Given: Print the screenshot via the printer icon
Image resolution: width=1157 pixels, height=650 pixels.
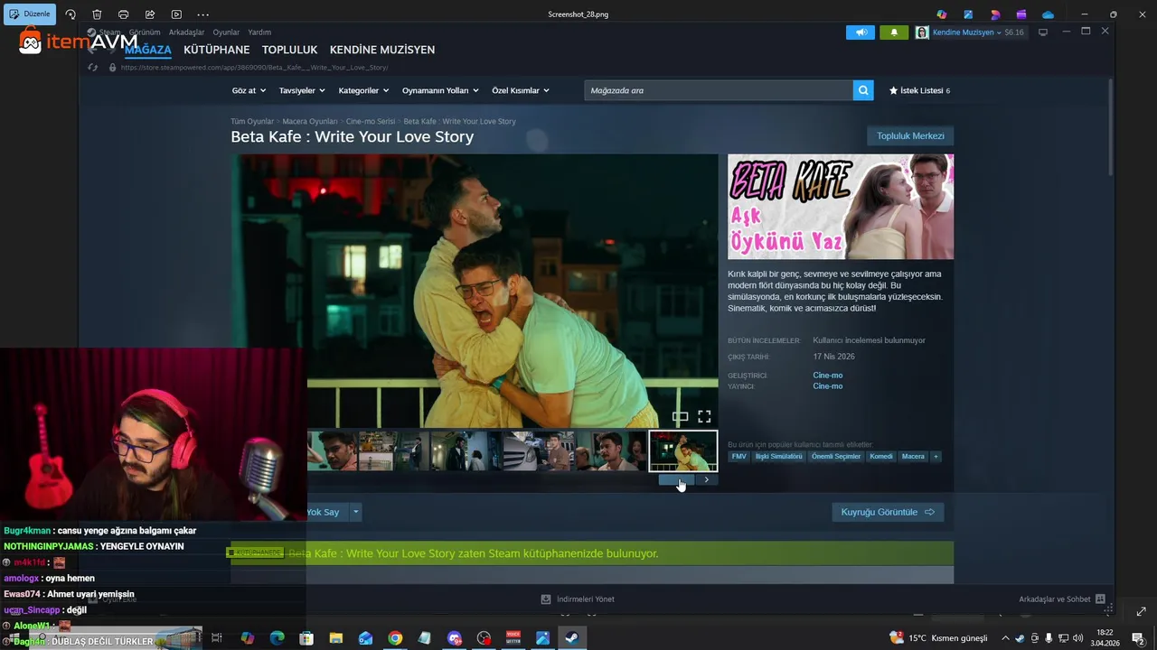Looking at the screenshot, I should [x=123, y=14].
